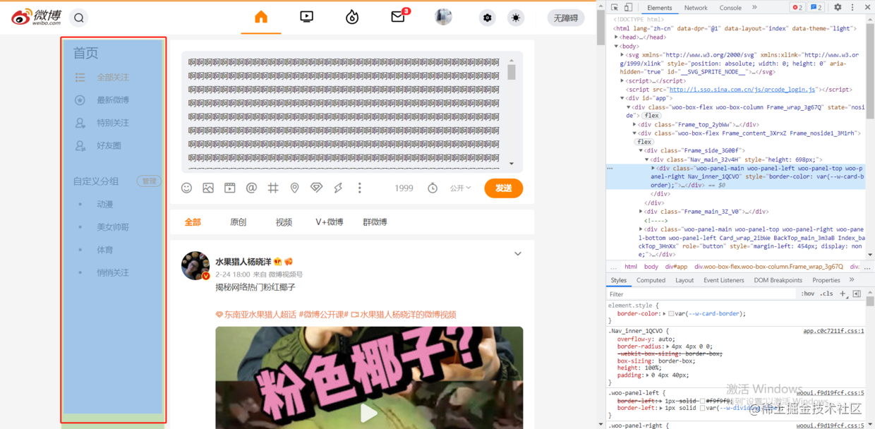
Task: Switch to the Network tab in DevTools
Action: click(x=696, y=8)
